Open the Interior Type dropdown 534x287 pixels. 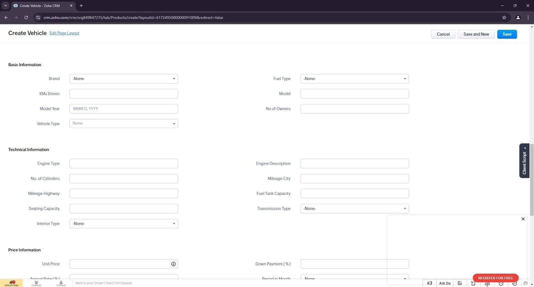[123, 224]
